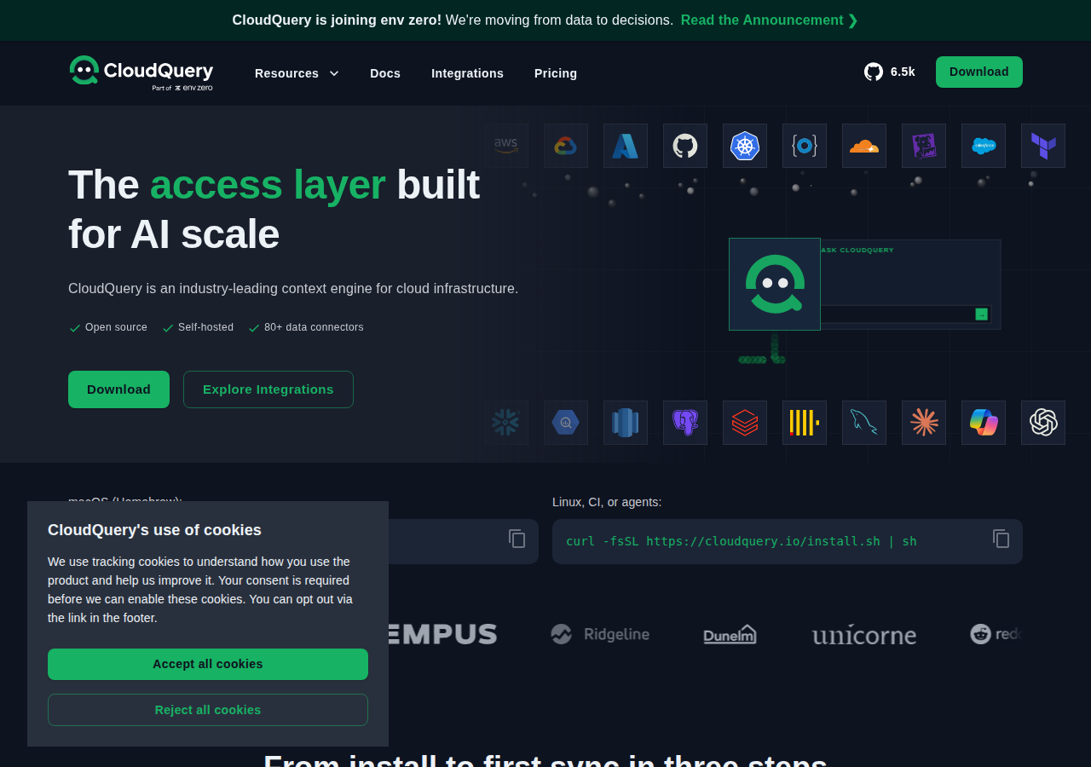Click the Cloudflare cloud icon
This screenshot has height=767, width=1091.
coord(864,146)
